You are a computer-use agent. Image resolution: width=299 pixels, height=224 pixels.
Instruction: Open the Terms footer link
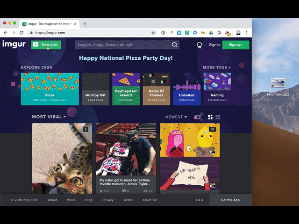pos(128,200)
